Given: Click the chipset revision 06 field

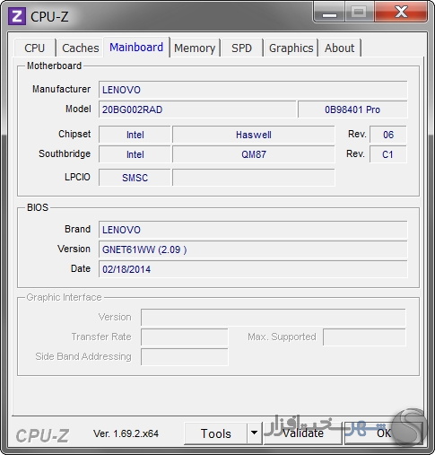Looking at the screenshot, I should [388, 135].
